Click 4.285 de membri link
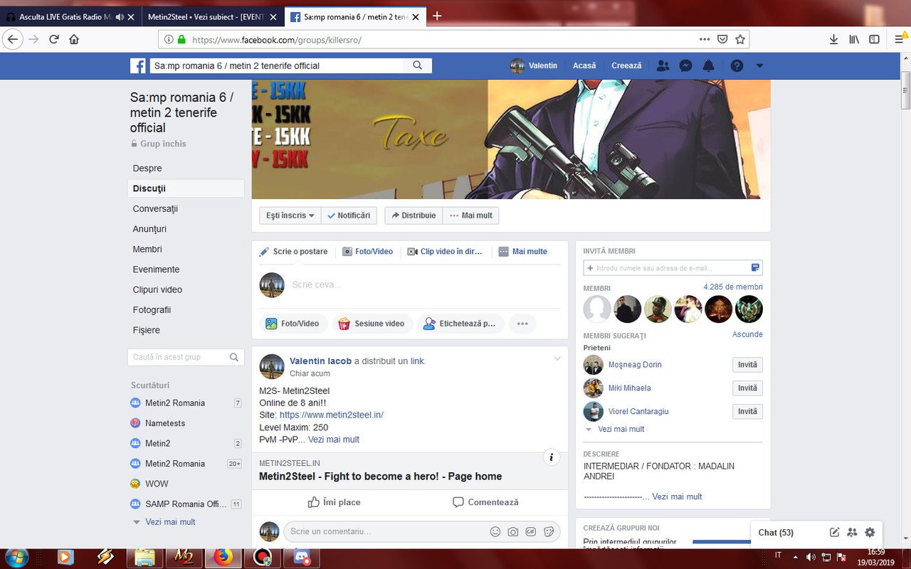911x569 pixels. click(x=733, y=287)
